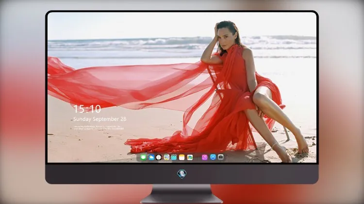Click the monitor's chin logo badge
364x204 pixels.
(x=182, y=174)
